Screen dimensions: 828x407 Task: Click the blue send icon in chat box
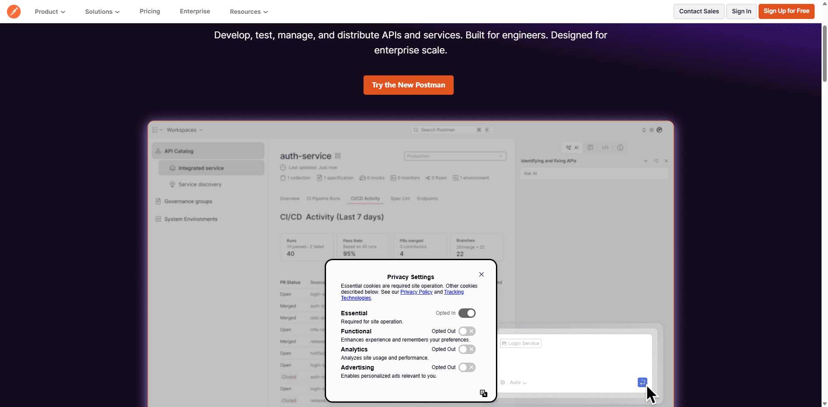click(642, 382)
